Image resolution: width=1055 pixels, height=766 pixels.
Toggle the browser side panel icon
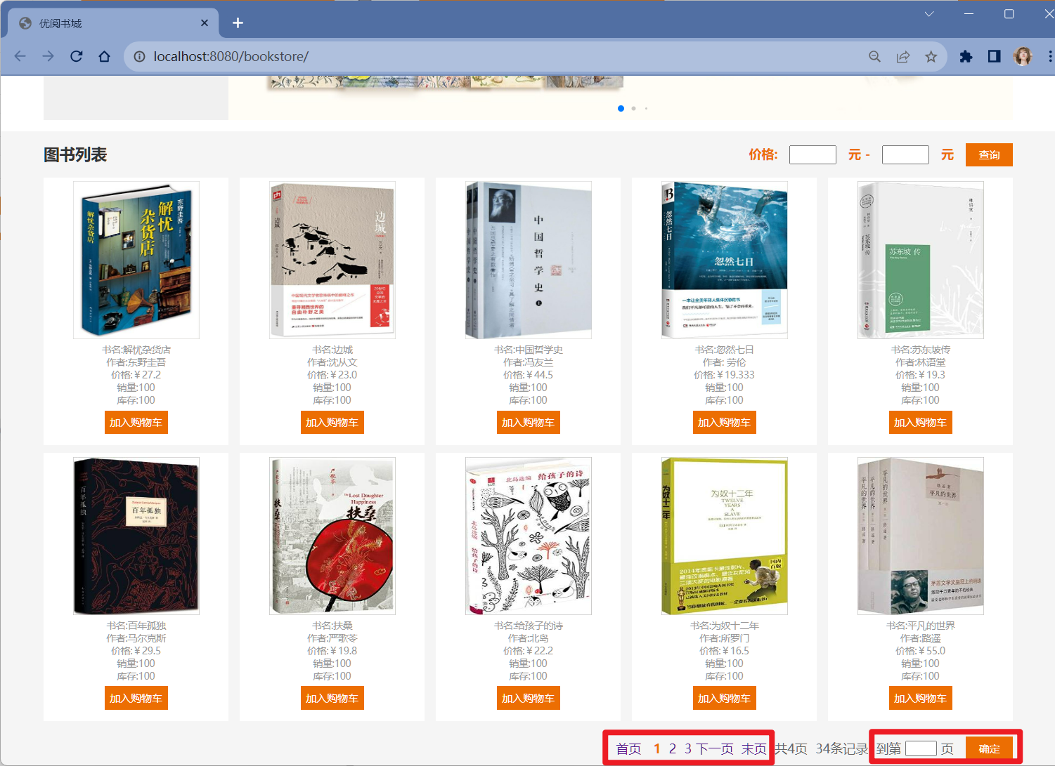pyautogui.click(x=994, y=56)
